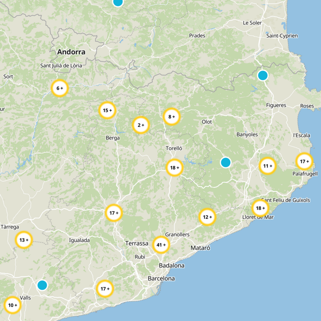The image size is (321, 321).
Task: Click the Sant Feliu de Guíxols label
Action: (x=286, y=200)
